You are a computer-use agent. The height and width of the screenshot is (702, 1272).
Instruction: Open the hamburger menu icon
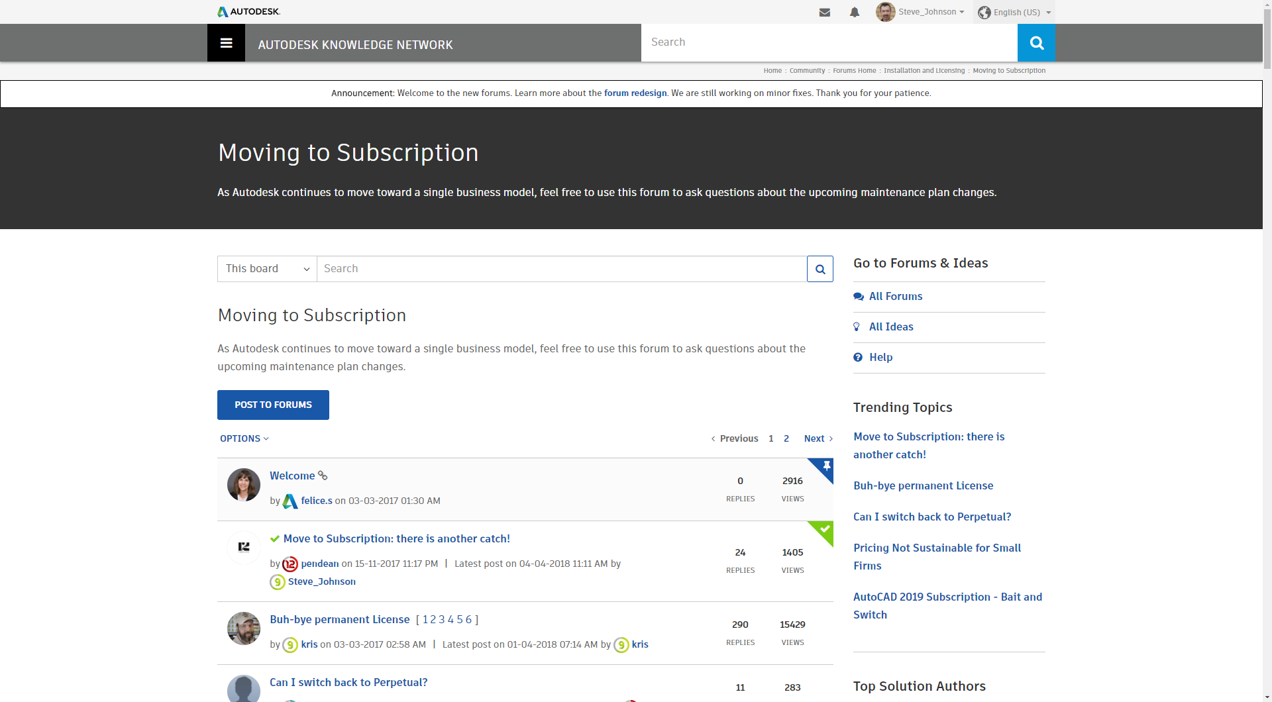(226, 43)
